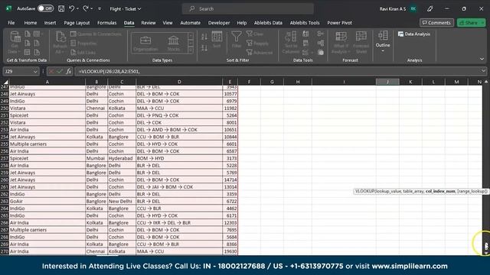Select column J header
The height and width of the screenshot is (275, 490).
(387, 82)
